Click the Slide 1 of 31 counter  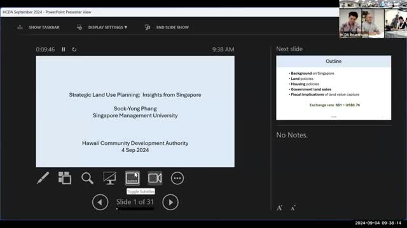click(135, 202)
